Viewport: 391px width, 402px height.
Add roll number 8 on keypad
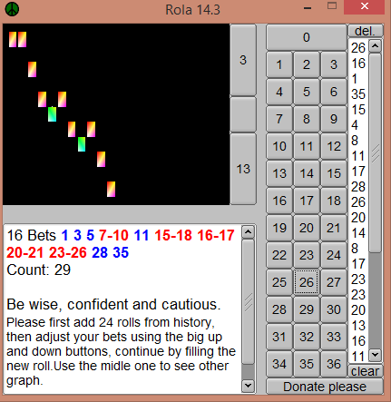pos(307,119)
